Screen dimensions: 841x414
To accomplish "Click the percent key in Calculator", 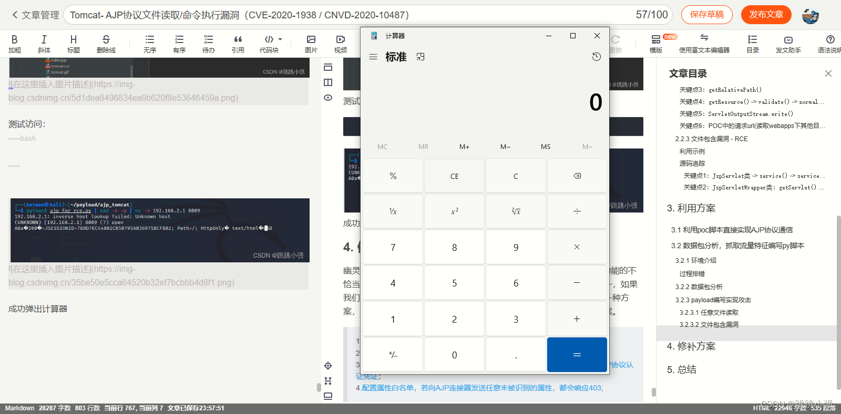I will (x=393, y=176).
